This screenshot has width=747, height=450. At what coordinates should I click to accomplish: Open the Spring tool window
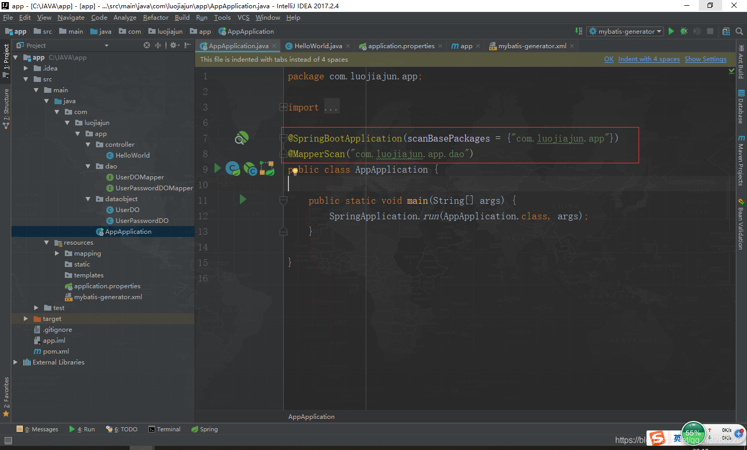coord(204,429)
